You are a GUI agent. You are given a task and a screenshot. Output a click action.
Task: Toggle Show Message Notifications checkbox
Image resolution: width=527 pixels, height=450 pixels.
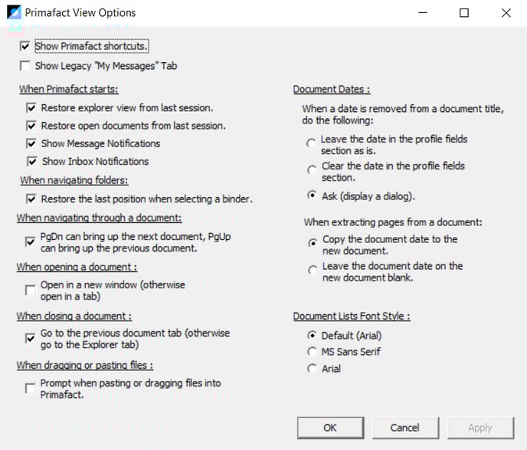point(31,143)
